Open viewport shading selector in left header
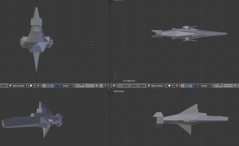Screen dimensions: 239x146 [32, 86]
